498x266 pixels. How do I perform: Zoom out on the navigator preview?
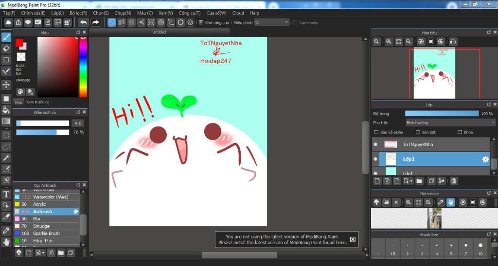(409, 42)
